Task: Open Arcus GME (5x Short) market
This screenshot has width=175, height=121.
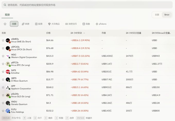Action: [x=21, y=42]
